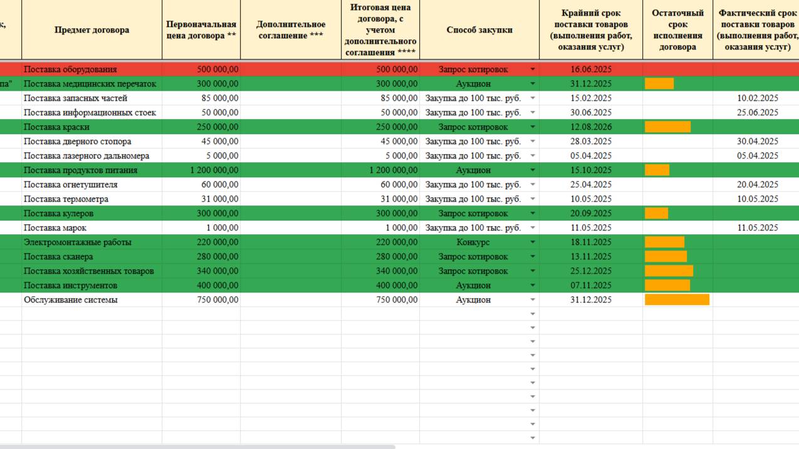Expand dropdown arrow for Поставка запасных частей
This screenshot has height=449, width=799.
[x=533, y=98]
